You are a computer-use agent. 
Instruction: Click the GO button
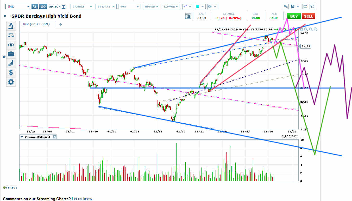pos(43,6)
